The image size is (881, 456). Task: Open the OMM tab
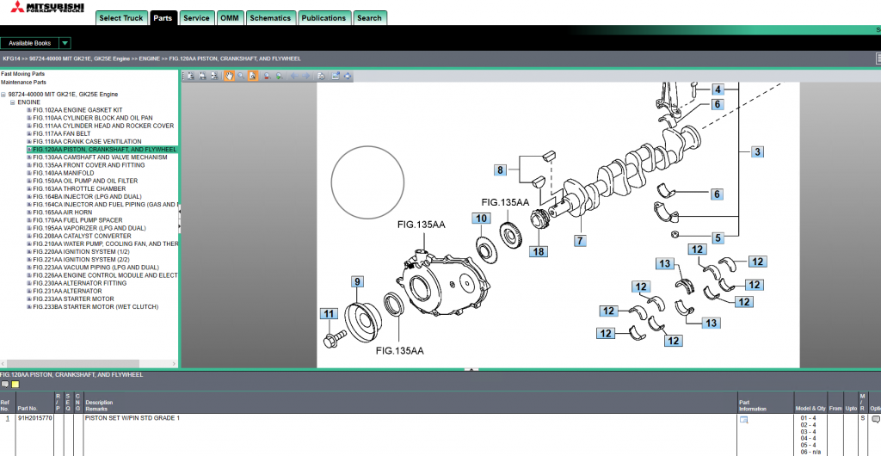click(x=230, y=18)
